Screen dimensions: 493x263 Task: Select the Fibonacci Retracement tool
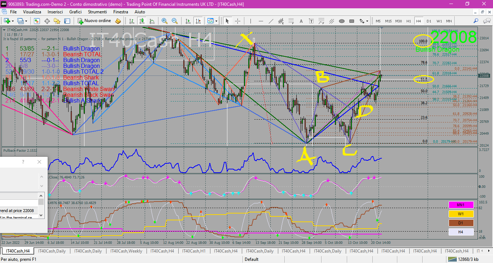(291, 21)
